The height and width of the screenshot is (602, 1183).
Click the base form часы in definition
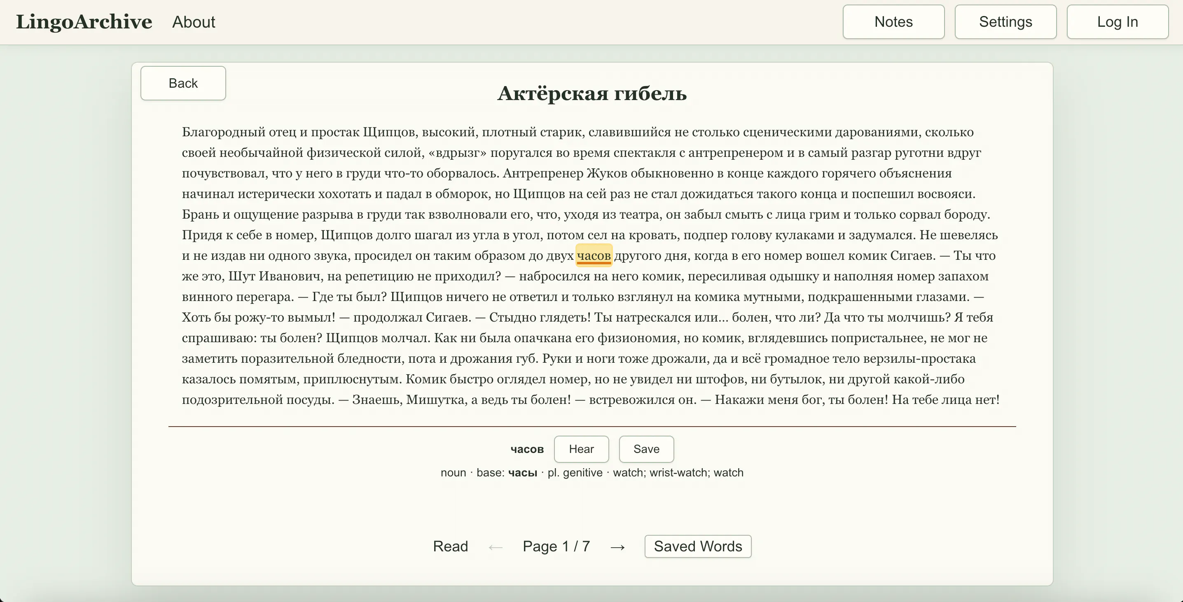522,473
